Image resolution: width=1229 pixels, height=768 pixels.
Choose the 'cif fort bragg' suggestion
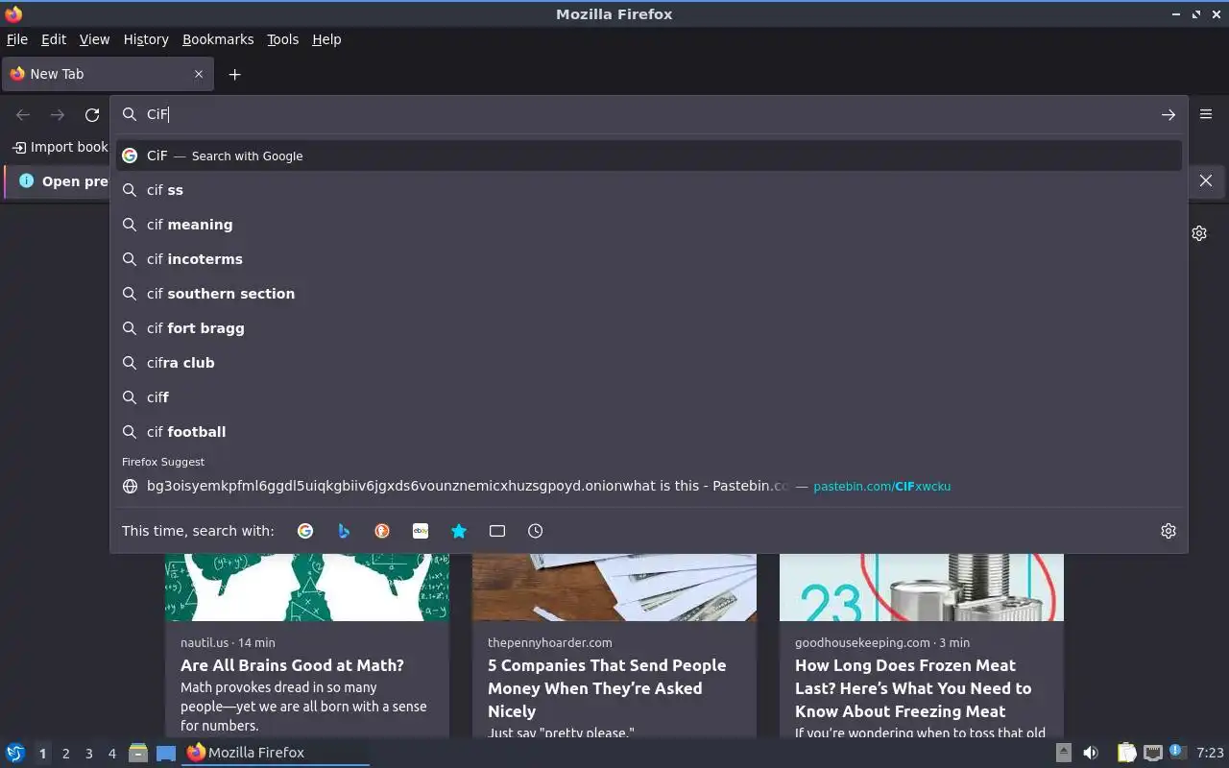[649, 328]
